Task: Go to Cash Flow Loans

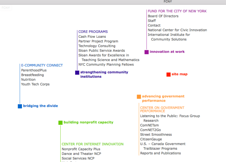Action: click(x=92, y=37)
